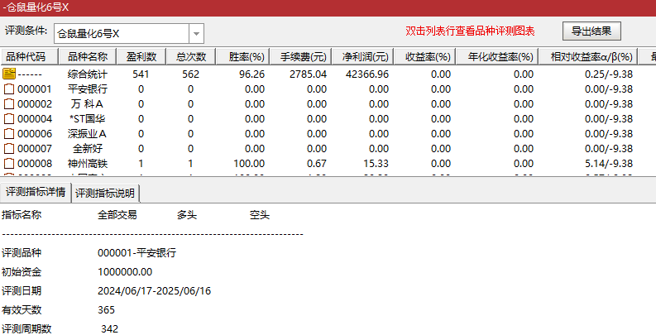This screenshot has height=335, width=656.
Task: Click the document icon beside 000006
Action: (x=9, y=134)
